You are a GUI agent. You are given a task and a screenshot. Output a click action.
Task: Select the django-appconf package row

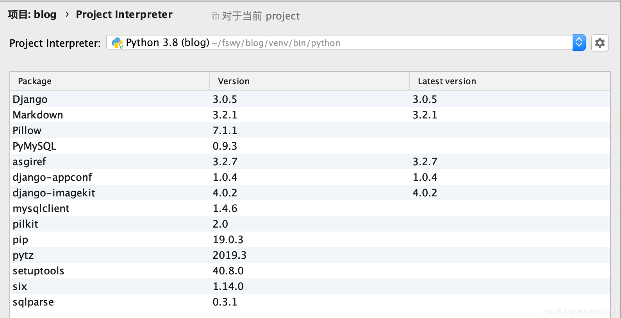coord(310,177)
